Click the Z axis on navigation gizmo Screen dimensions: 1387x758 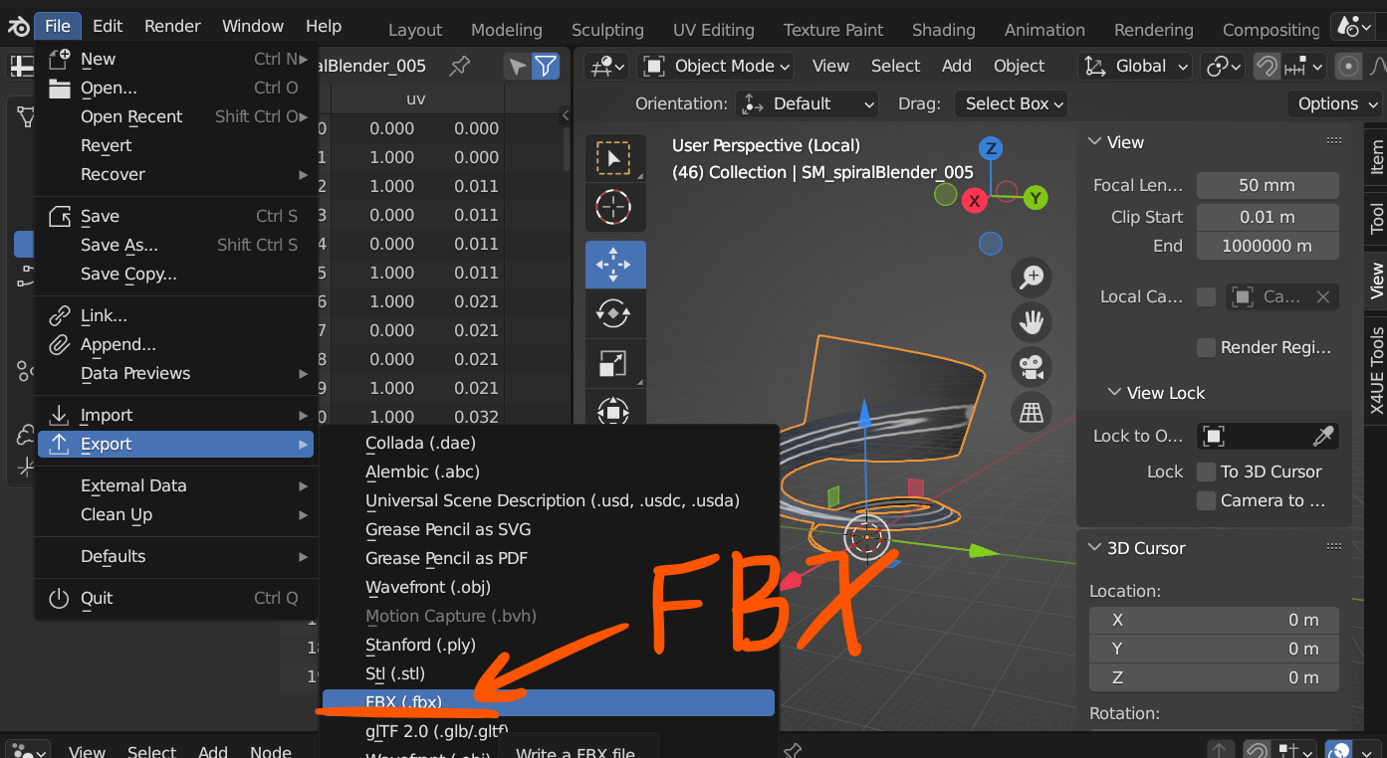(990, 149)
